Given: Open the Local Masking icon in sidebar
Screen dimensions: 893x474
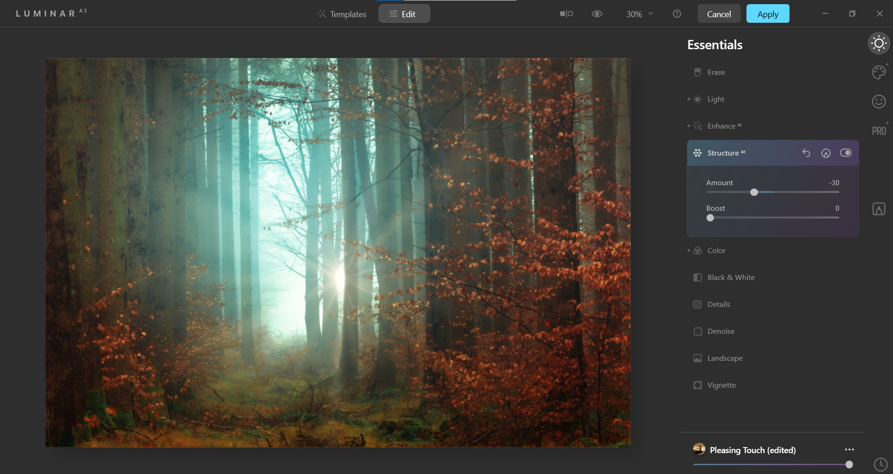Looking at the screenshot, I should click(x=879, y=209).
